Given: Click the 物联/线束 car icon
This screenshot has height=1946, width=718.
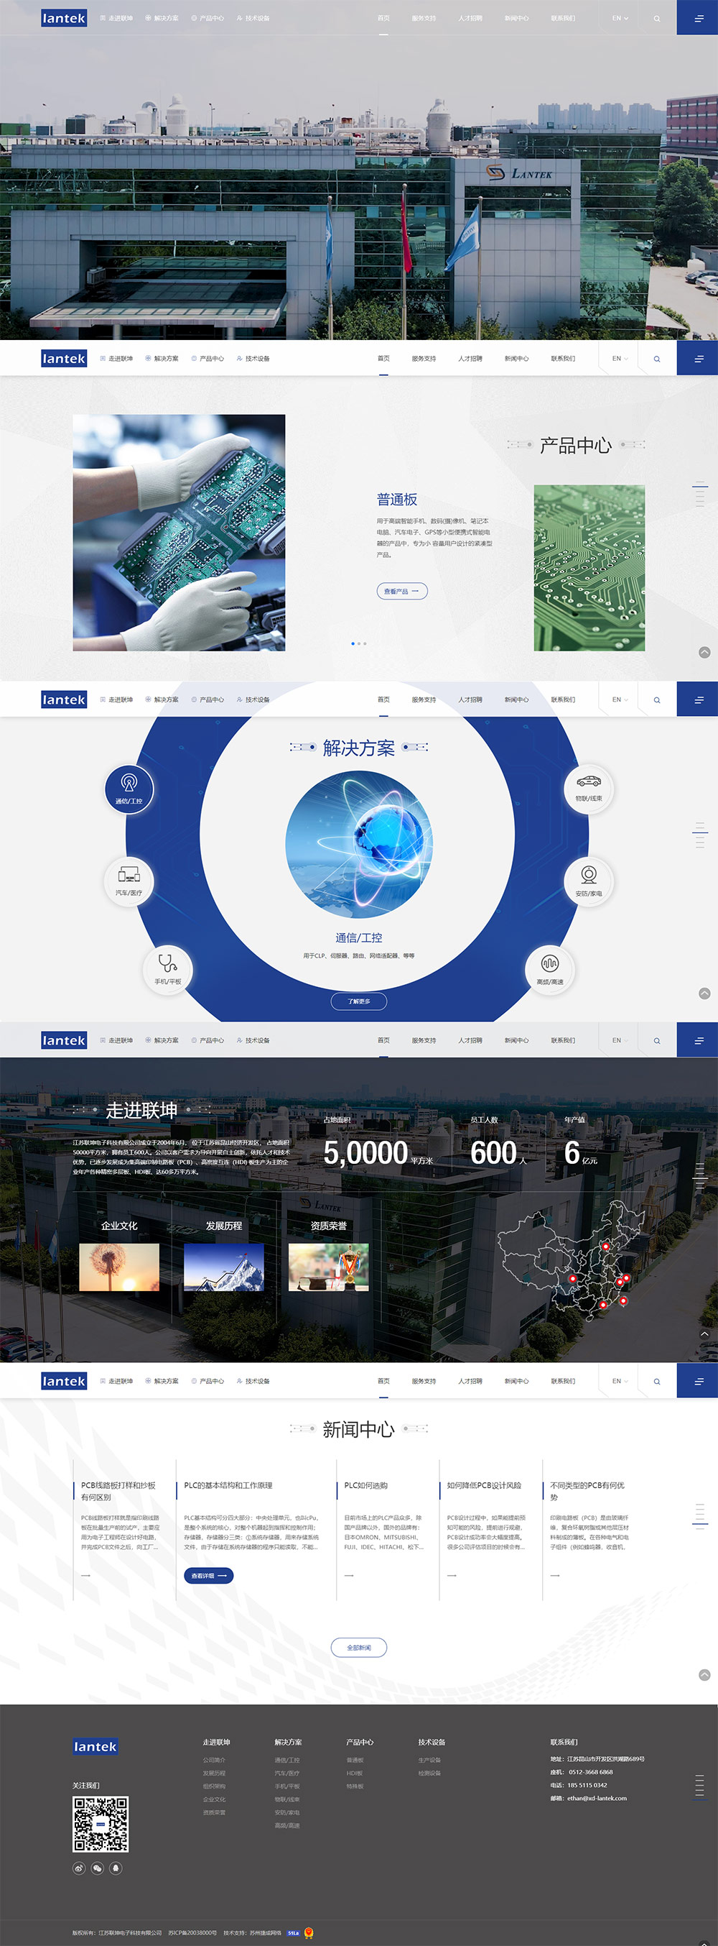Looking at the screenshot, I should (x=588, y=787).
